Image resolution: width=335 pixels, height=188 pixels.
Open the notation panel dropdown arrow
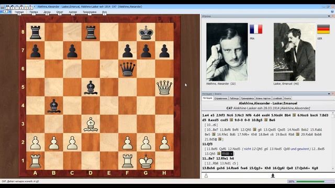pos(329,94)
